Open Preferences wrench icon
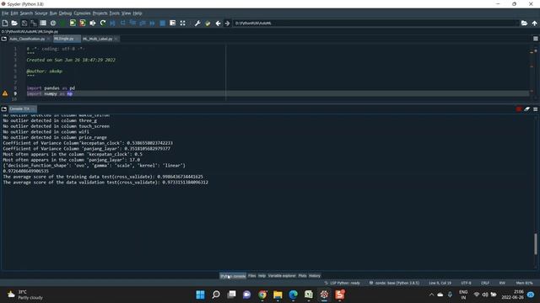The width and height of the screenshot is (540, 303). click(197, 23)
